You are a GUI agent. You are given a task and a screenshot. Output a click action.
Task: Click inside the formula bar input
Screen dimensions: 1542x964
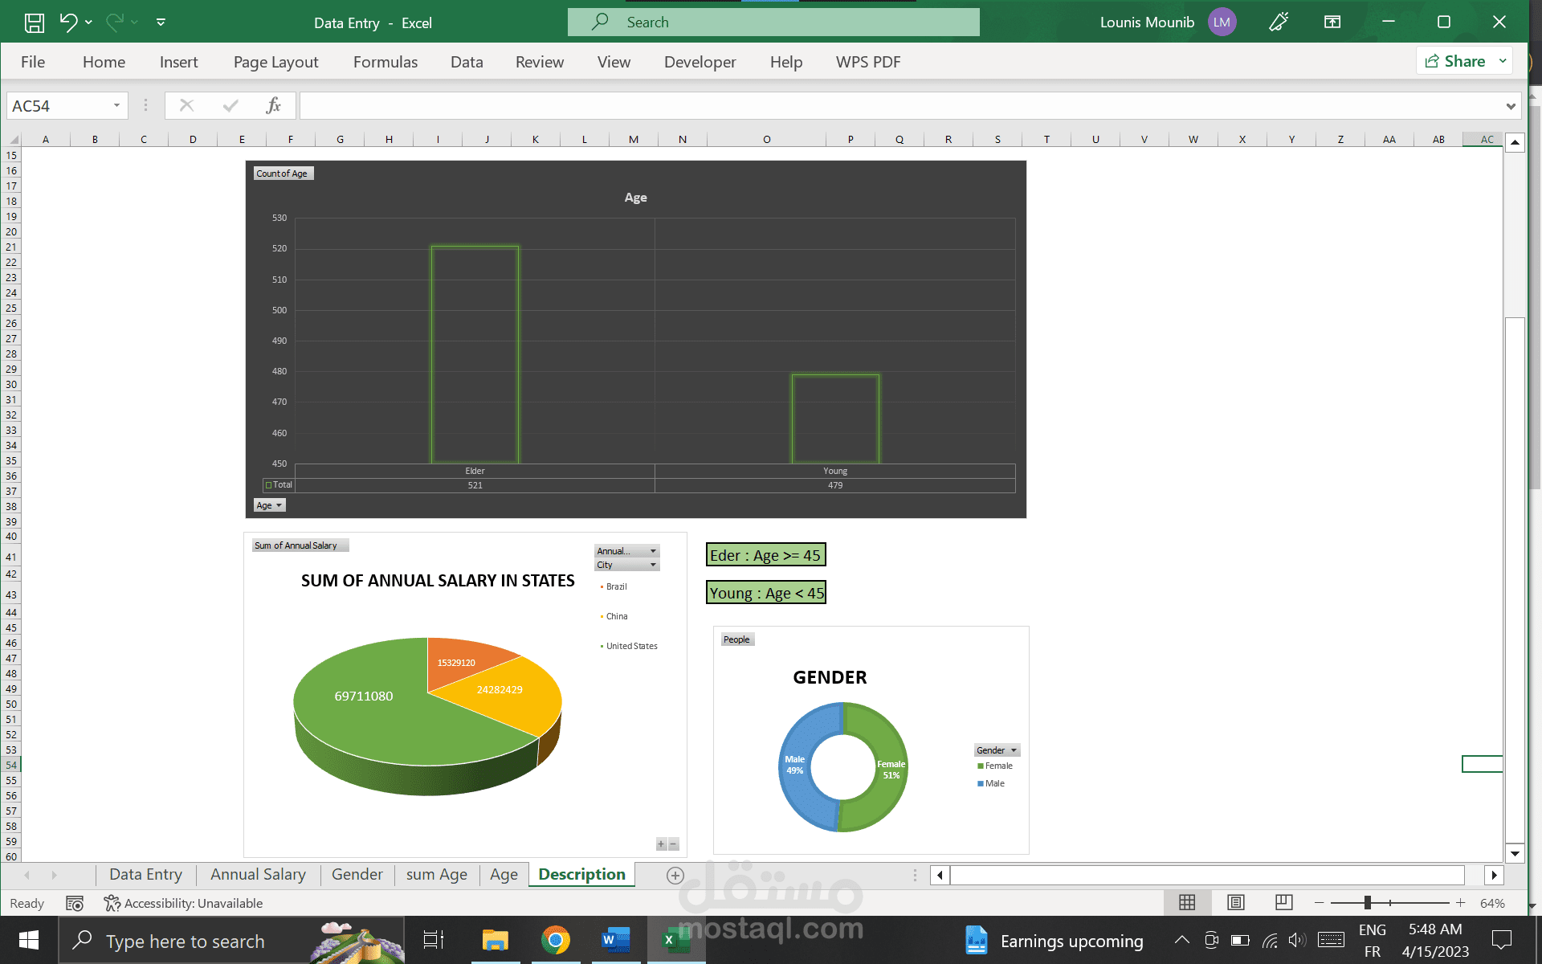pyautogui.click(x=899, y=106)
